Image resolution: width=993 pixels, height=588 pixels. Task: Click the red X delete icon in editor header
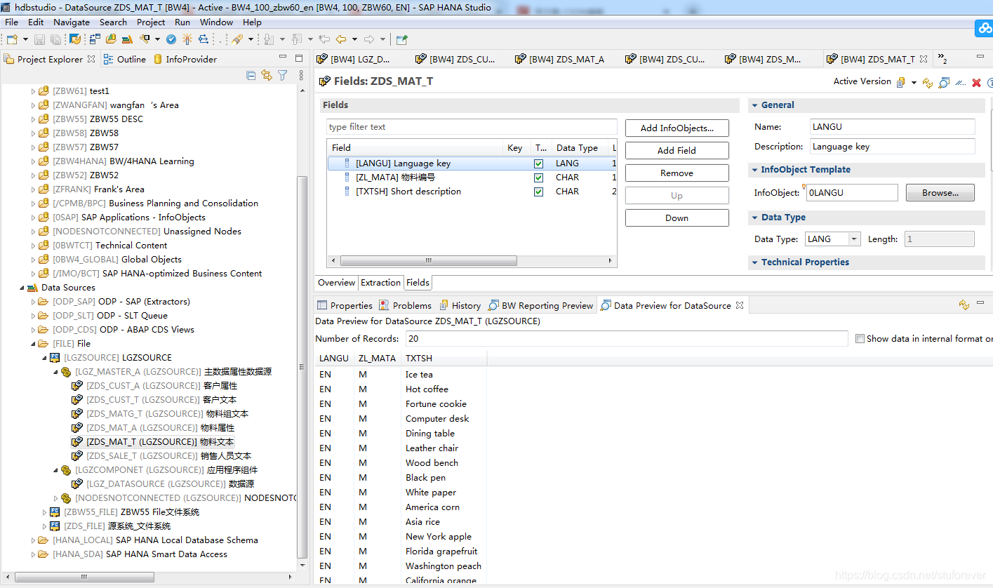(x=976, y=83)
